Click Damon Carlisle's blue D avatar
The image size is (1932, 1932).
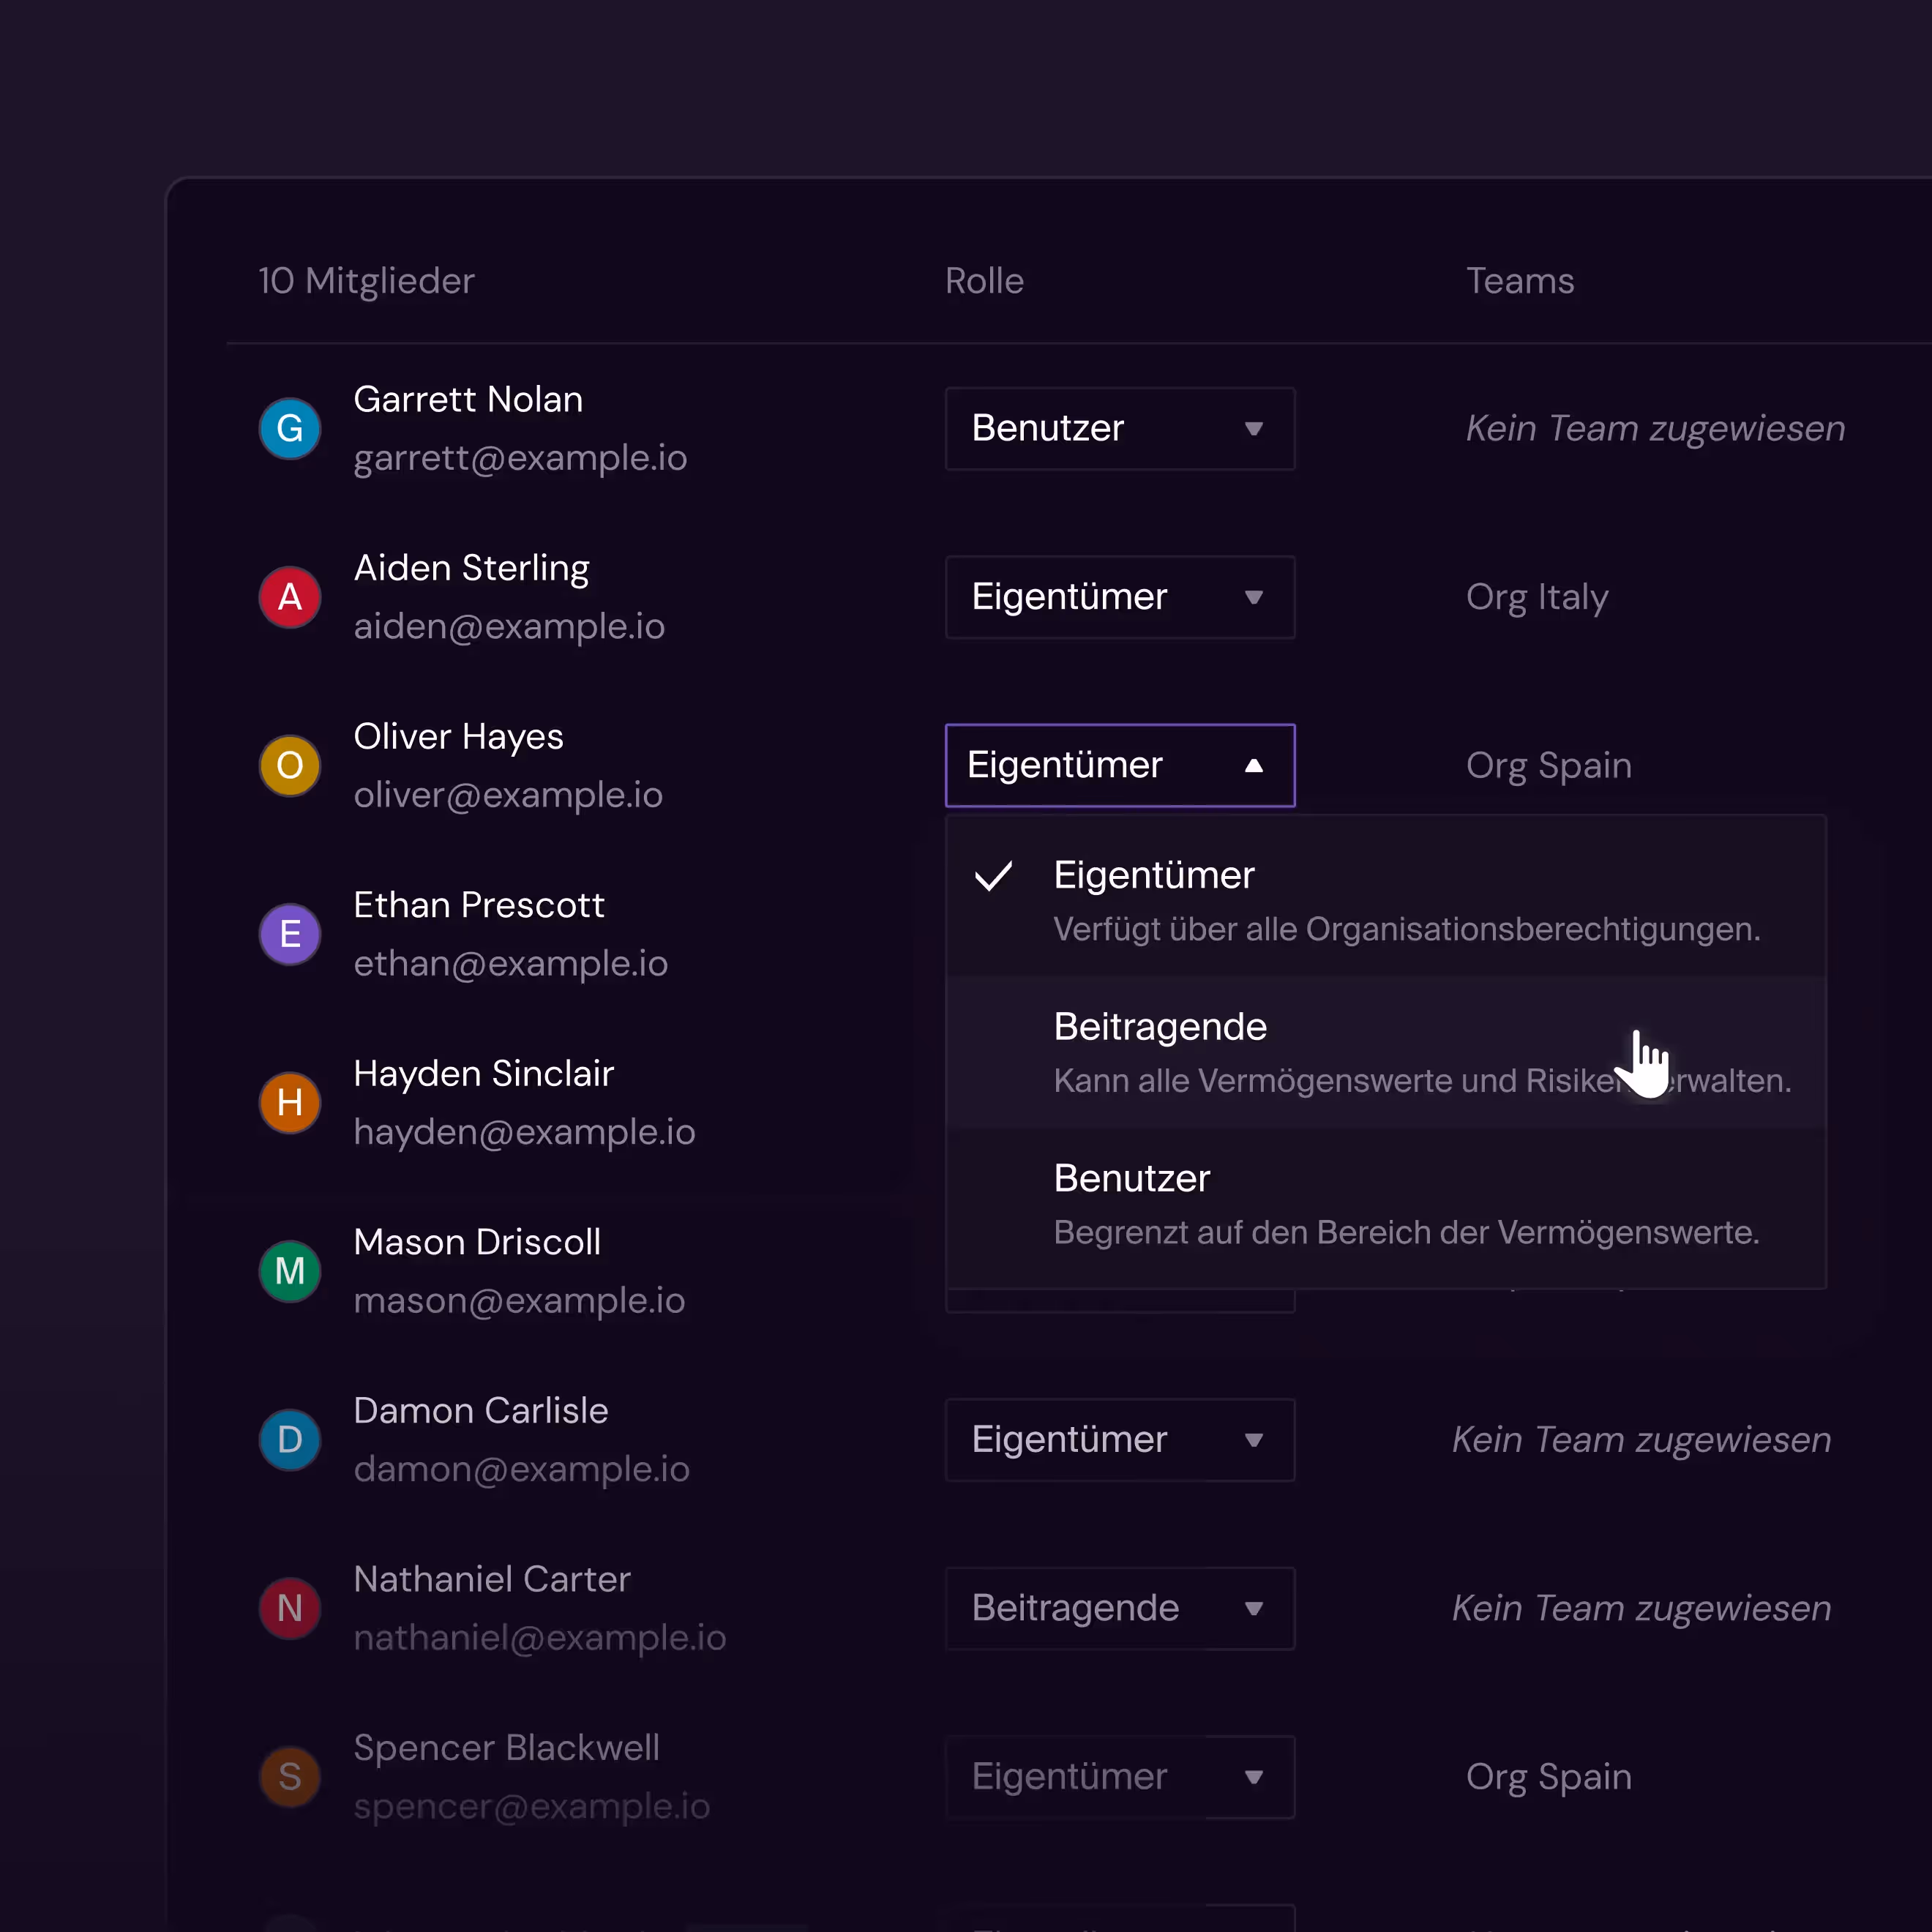(290, 1440)
